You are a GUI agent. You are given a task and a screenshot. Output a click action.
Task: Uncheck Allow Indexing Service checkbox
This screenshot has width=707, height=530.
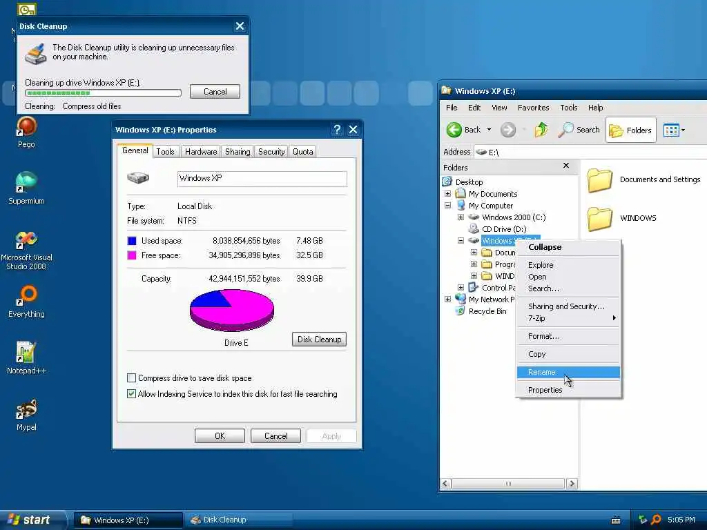[131, 394]
